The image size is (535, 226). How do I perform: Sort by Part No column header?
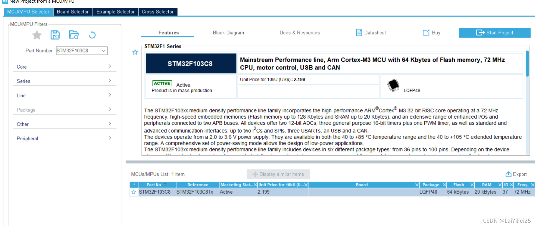click(x=157, y=185)
